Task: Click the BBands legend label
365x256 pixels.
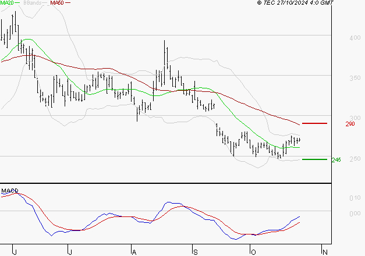Action: pyautogui.click(x=33, y=3)
